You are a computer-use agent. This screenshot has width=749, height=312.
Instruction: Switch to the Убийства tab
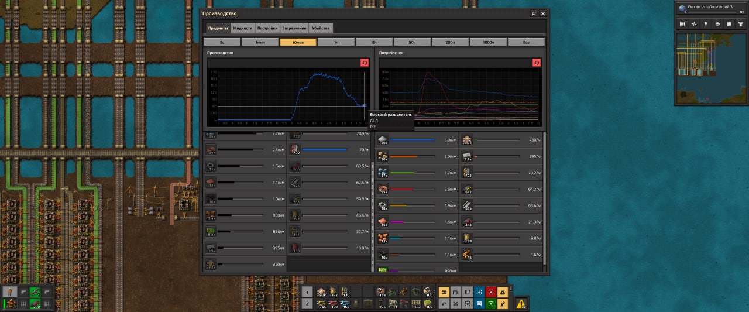(x=321, y=28)
